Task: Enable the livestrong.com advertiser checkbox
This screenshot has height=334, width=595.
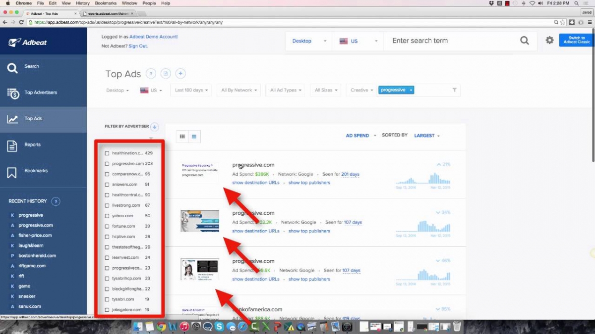Action: pyautogui.click(x=107, y=205)
